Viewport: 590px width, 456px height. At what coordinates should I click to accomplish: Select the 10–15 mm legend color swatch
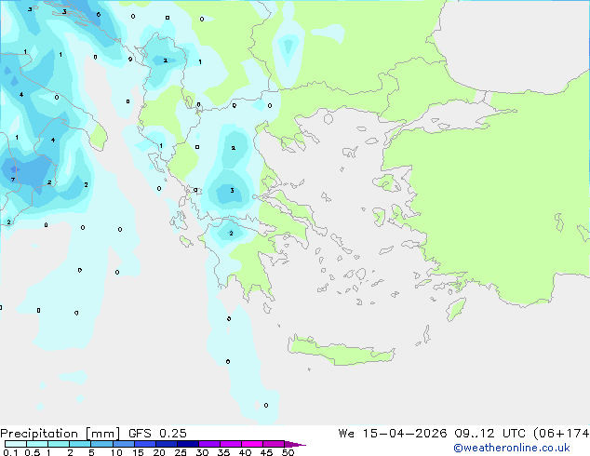[x=123, y=444]
